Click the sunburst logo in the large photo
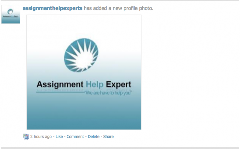Viewport: 240px width, 149px height. click(81, 55)
